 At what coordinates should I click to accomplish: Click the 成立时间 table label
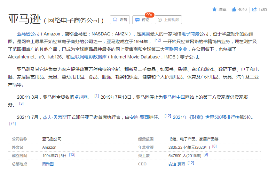coord(20,155)
